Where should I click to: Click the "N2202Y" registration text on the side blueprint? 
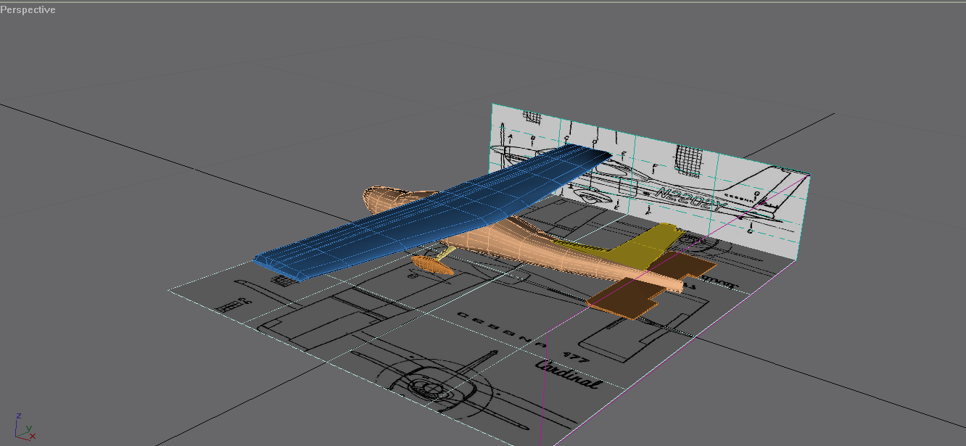pyautogui.click(x=690, y=198)
